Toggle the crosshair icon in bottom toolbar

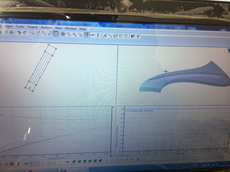click(31, 163)
